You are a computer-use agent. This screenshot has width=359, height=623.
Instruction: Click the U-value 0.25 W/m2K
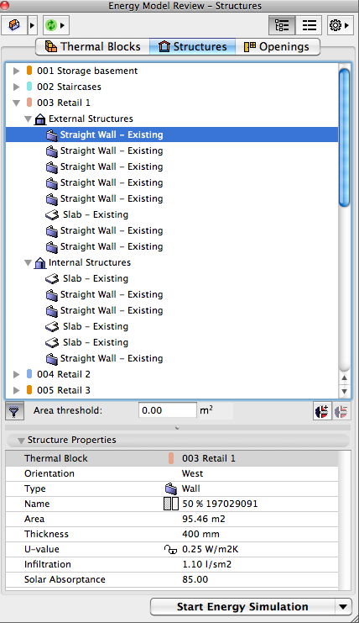211,549
